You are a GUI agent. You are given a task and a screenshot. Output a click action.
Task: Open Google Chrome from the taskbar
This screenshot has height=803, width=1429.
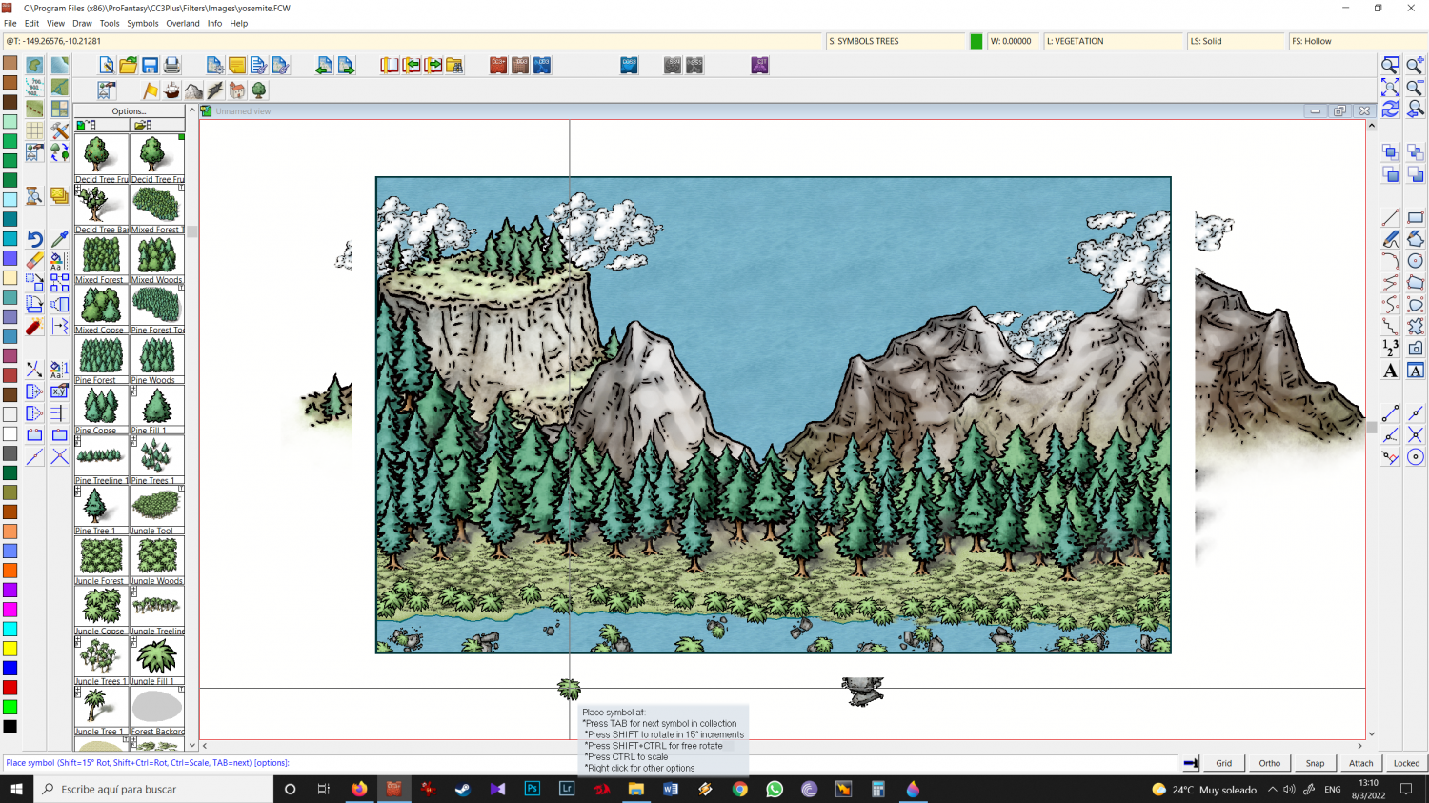(739, 789)
